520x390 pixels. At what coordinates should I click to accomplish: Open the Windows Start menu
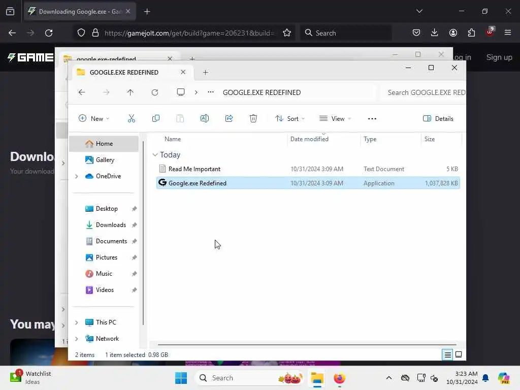pyautogui.click(x=181, y=378)
